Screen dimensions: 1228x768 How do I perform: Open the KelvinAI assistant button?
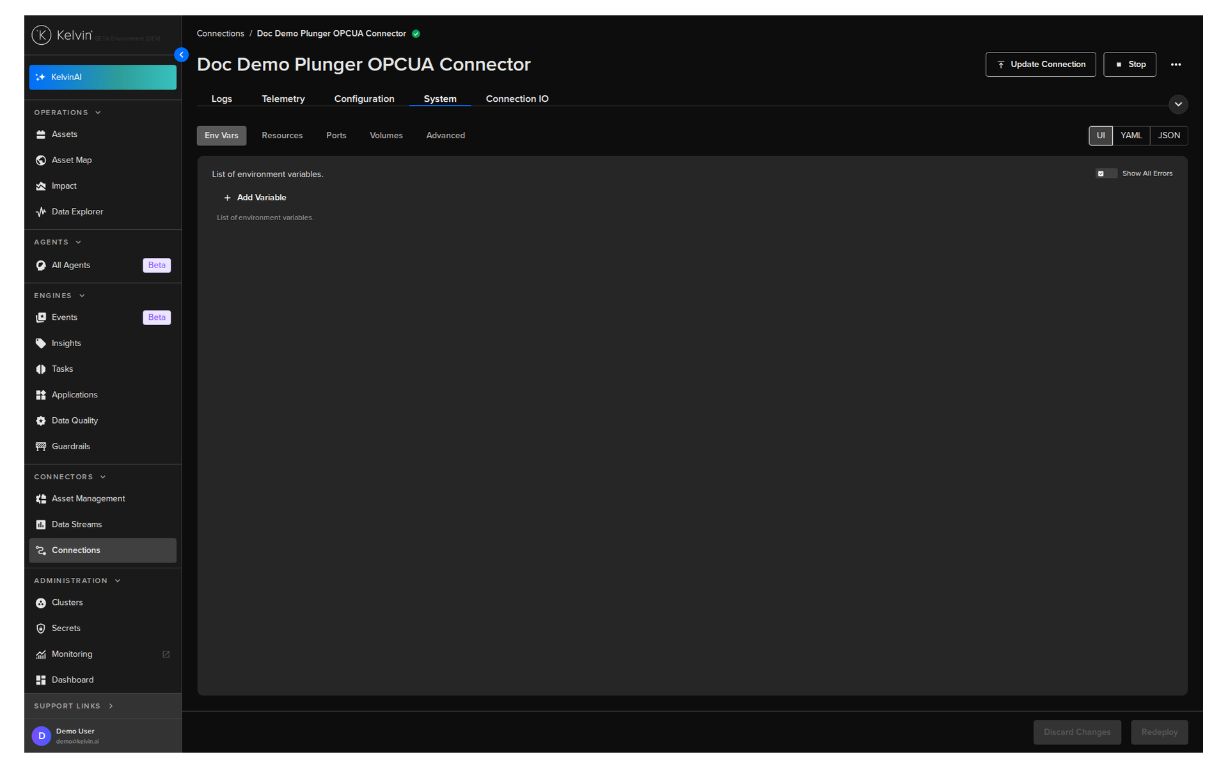(102, 77)
